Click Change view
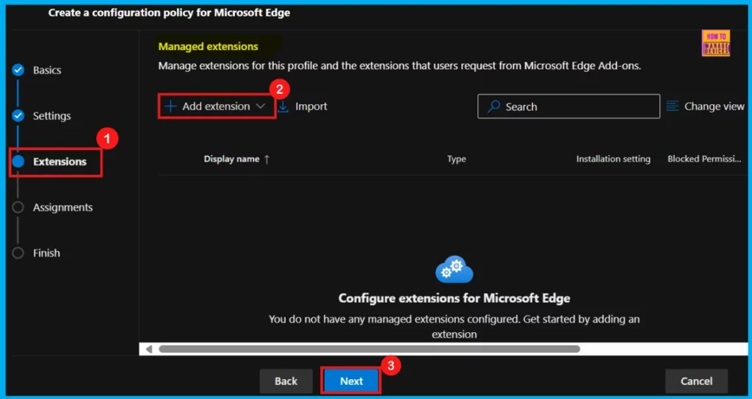This screenshot has height=399, width=752. (x=705, y=107)
